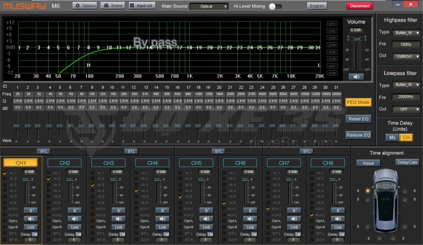
Task: Open Input vol settings
Action: [x=142, y=6]
